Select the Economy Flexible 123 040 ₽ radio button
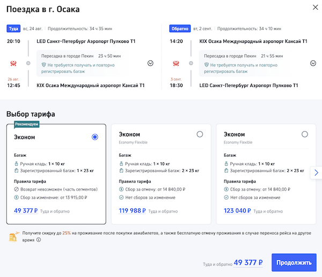The height and width of the screenshot is (277, 322). [x=305, y=134]
